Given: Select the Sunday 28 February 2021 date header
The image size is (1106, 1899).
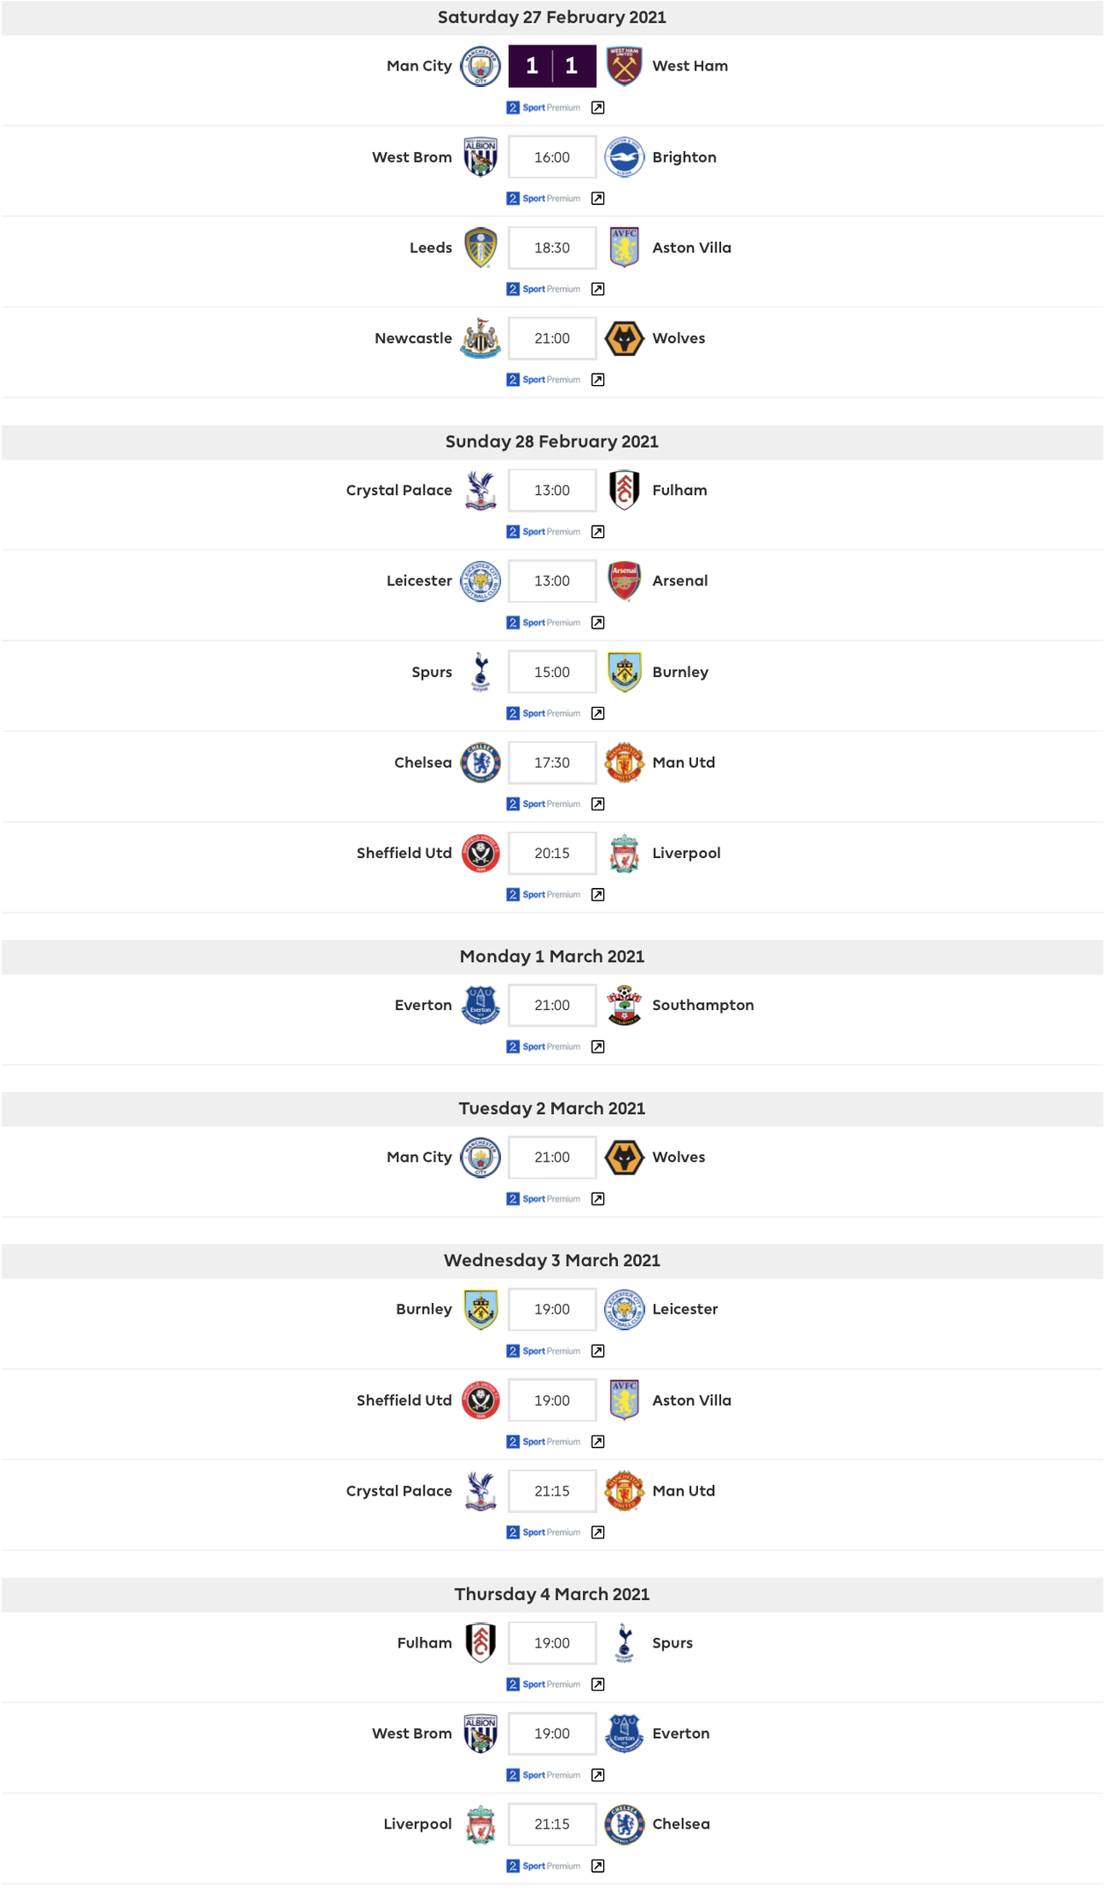Looking at the screenshot, I should pos(552,441).
